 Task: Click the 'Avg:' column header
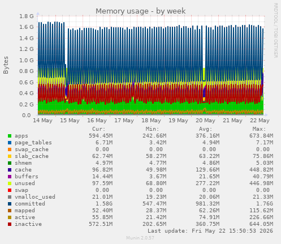(206, 129)
